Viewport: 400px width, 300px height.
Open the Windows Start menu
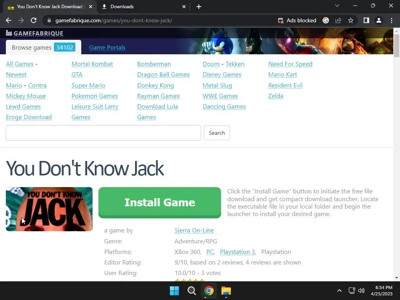pos(175,291)
